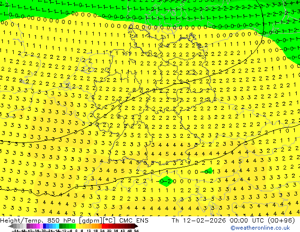Image resolution: width=300 pixels, height=232 pixels.
Task: Select the dark green swatch in the legend
Action: point(61,226)
